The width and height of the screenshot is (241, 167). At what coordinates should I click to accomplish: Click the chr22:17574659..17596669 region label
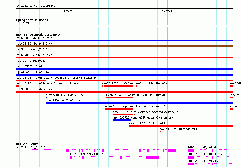click(x=36, y=6)
